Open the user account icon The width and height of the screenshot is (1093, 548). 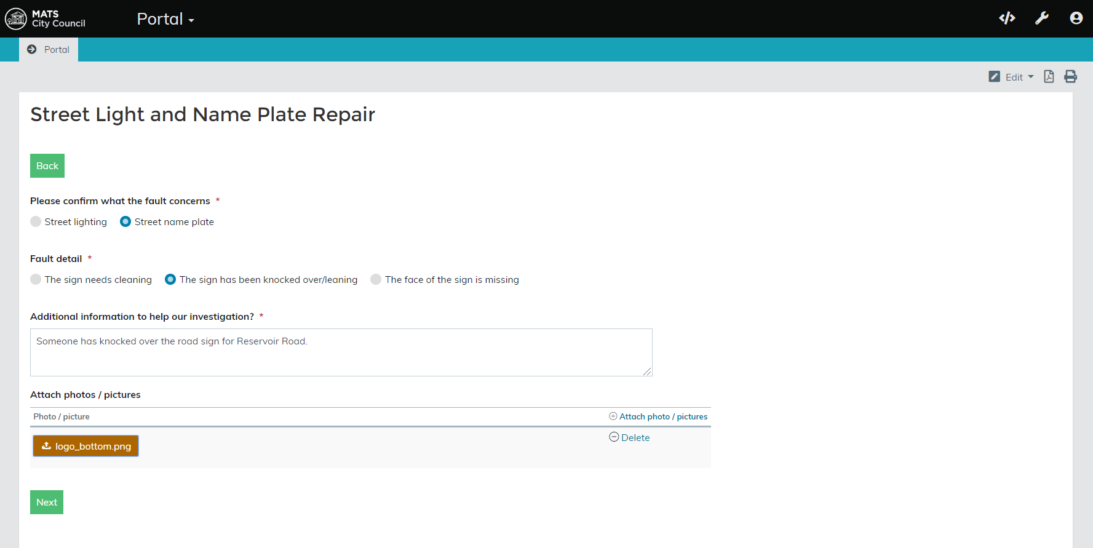(x=1076, y=18)
